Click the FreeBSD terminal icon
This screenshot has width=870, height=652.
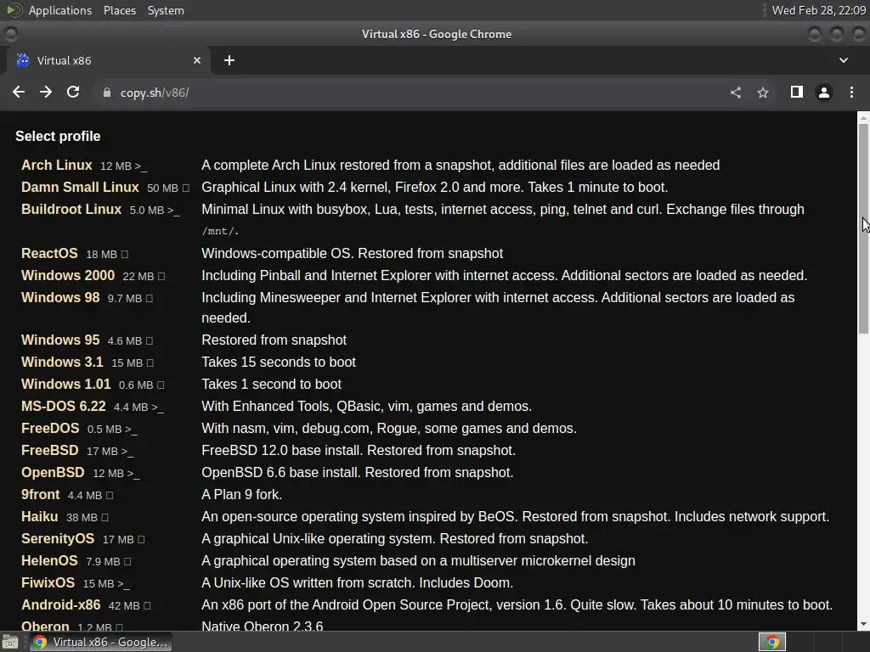[127, 452]
